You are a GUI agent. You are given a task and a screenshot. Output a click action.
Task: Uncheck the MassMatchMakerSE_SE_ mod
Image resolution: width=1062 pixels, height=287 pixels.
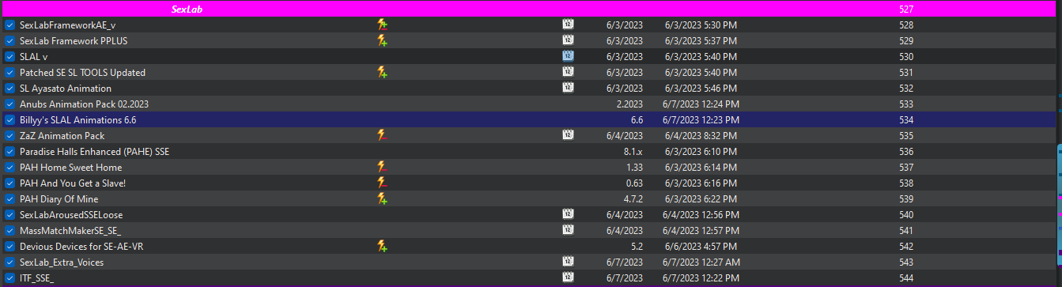pos(9,231)
